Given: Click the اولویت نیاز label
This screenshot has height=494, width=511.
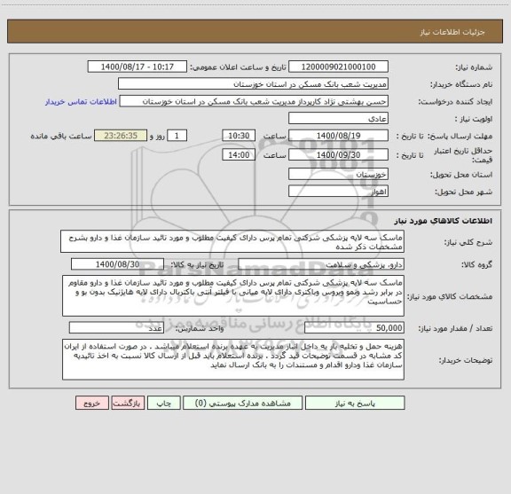Looking at the screenshot, I should [x=474, y=119].
